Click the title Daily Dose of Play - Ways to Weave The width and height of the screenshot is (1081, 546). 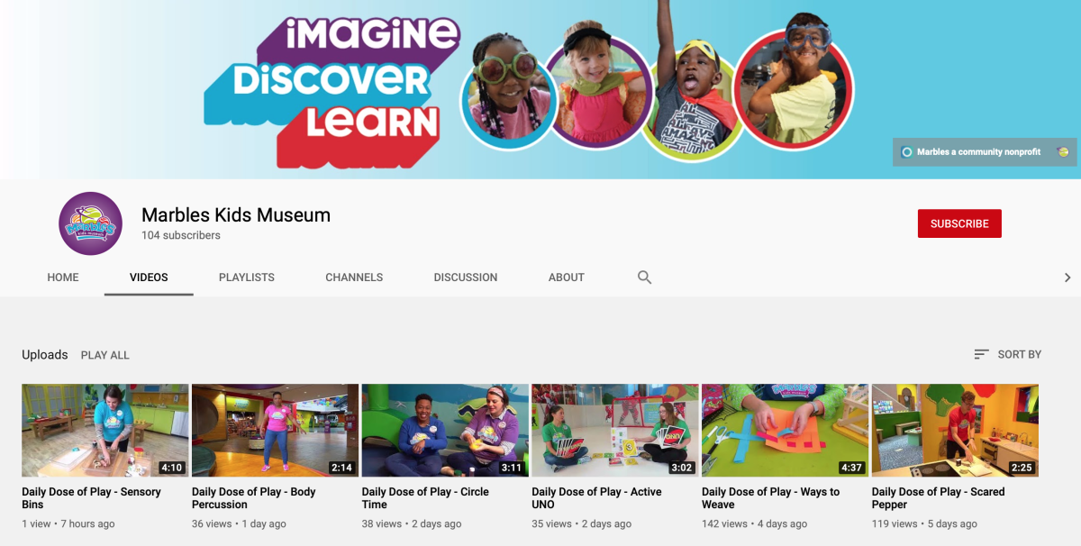pos(770,498)
